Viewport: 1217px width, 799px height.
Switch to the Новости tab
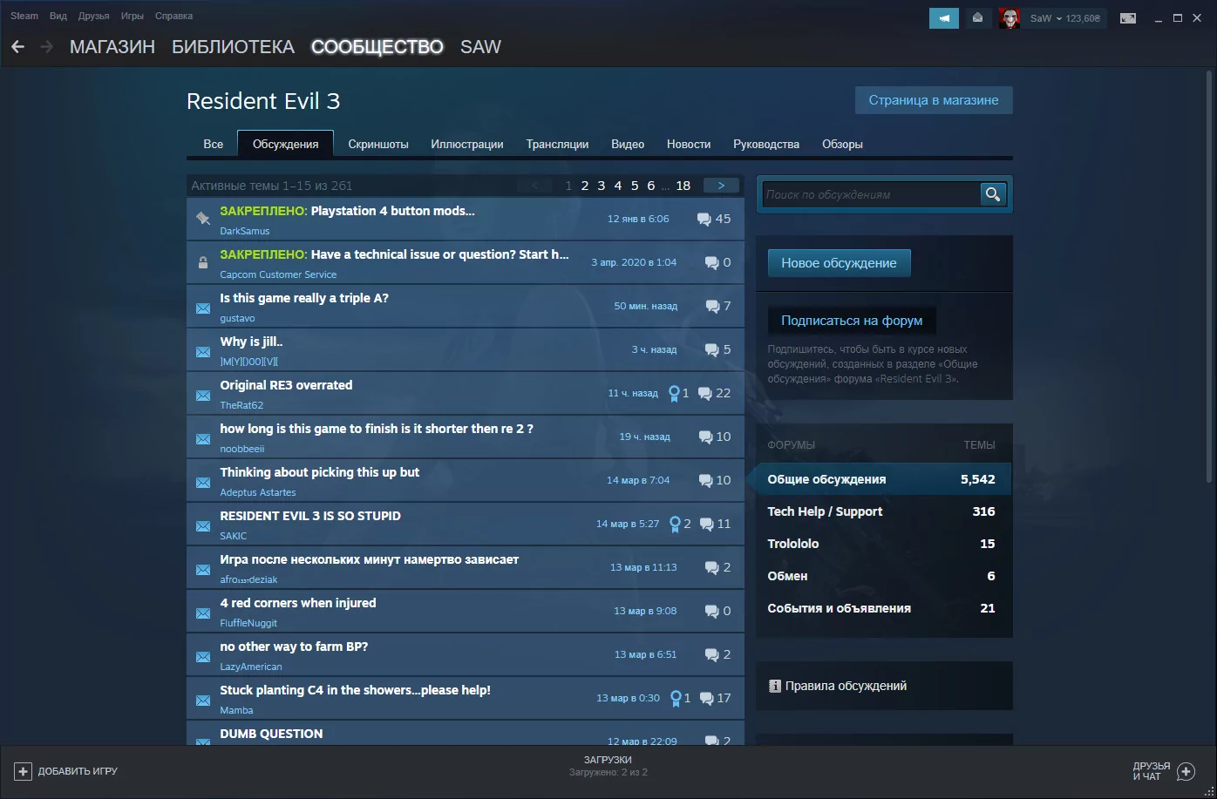point(689,144)
